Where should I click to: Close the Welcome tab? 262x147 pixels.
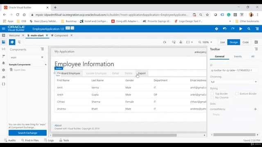tap(23, 36)
